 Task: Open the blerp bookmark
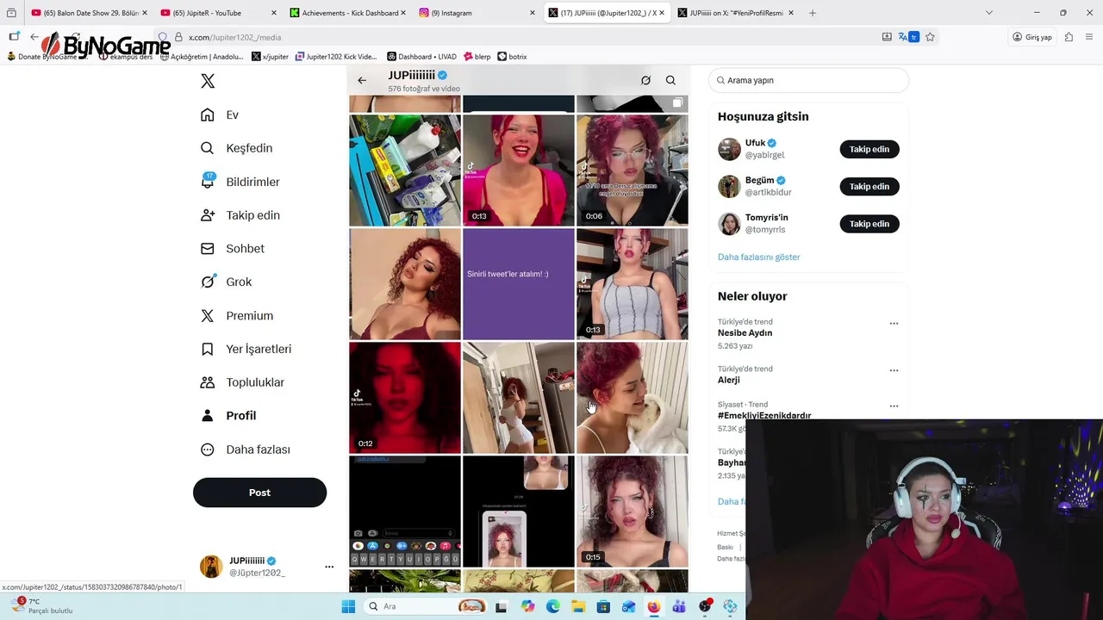pyautogui.click(x=477, y=57)
